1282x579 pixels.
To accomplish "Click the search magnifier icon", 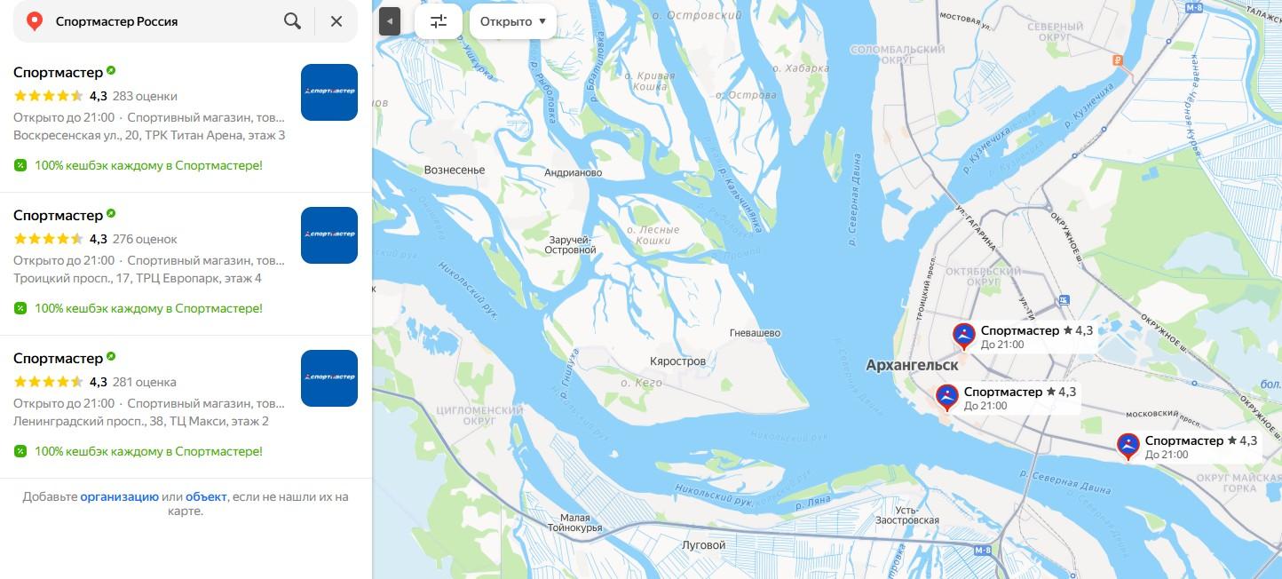I will 292,21.
